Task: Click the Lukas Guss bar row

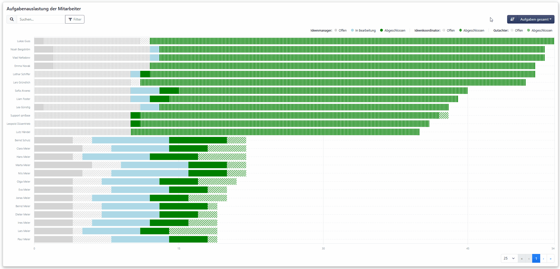Action: point(294,41)
